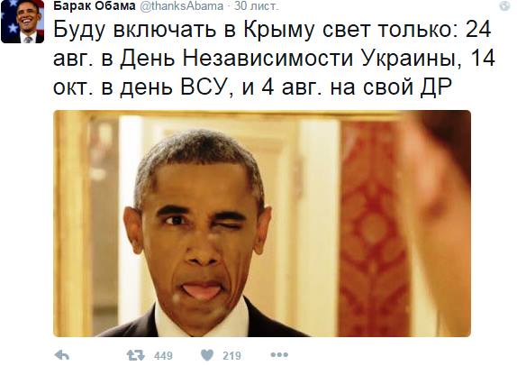
Task: Click the reply arrow icon below the tweet
Action: click(x=62, y=355)
